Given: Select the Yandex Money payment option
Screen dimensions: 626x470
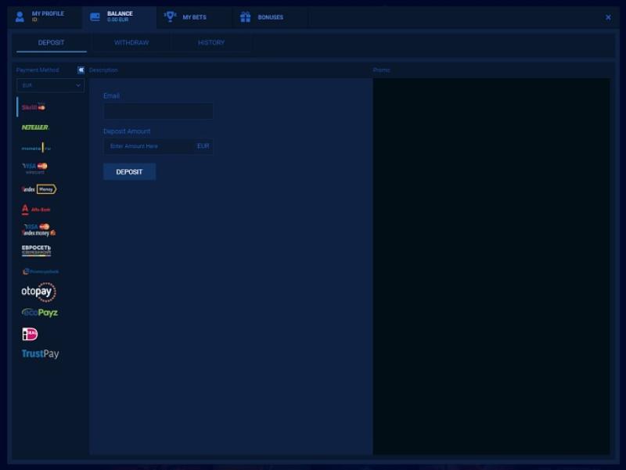Looking at the screenshot, I should tap(39, 189).
